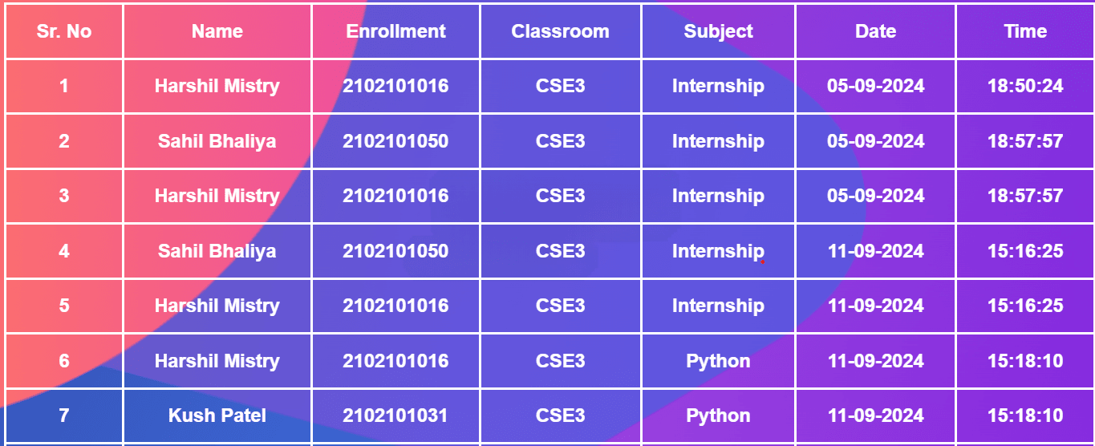Select the Subject column header

[x=718, y=31]
